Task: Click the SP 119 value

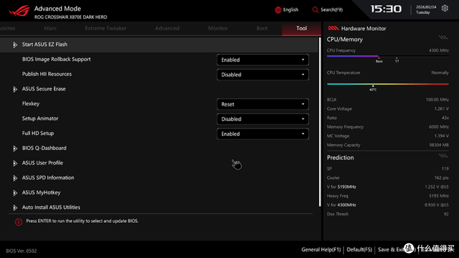Action: pyautogui.click(x=445, y=168)
